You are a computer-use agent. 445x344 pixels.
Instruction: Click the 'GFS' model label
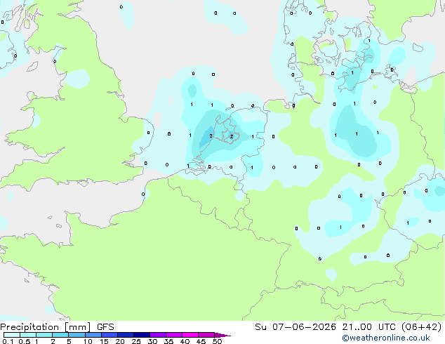tap(105, 327)
